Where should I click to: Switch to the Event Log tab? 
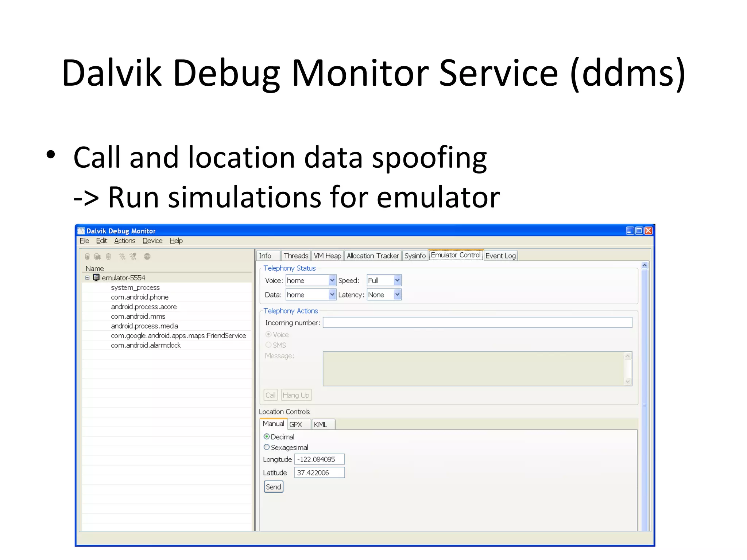pyautogui.click(x=501, y=256)
